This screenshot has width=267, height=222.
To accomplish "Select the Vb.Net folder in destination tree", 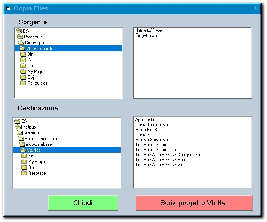I will [x=33, y=150].
